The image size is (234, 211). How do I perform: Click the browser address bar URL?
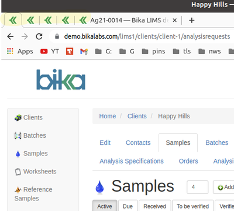click(x=147, y=36)
